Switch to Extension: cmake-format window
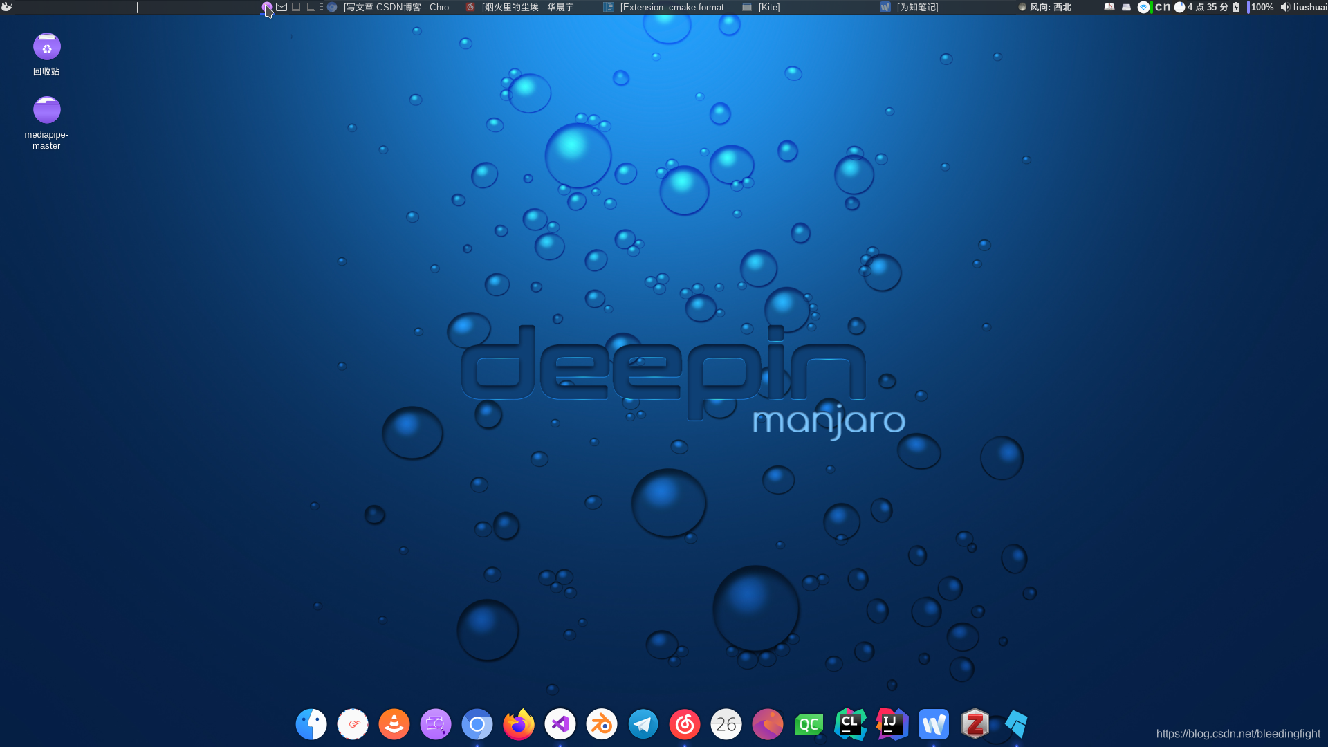This screenshot has width=1328, height=747. [x=670, y=7]
